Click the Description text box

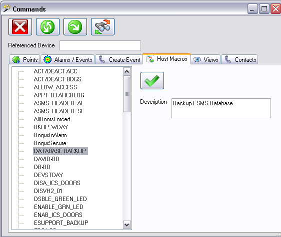(x=221, y=108)
